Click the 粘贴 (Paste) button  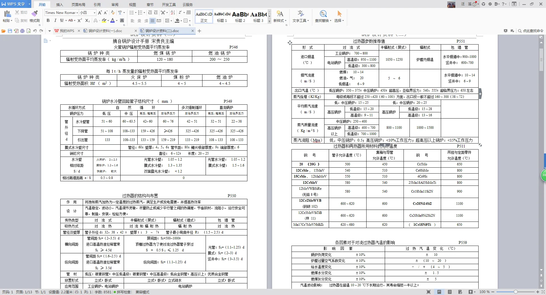(7, 16)
